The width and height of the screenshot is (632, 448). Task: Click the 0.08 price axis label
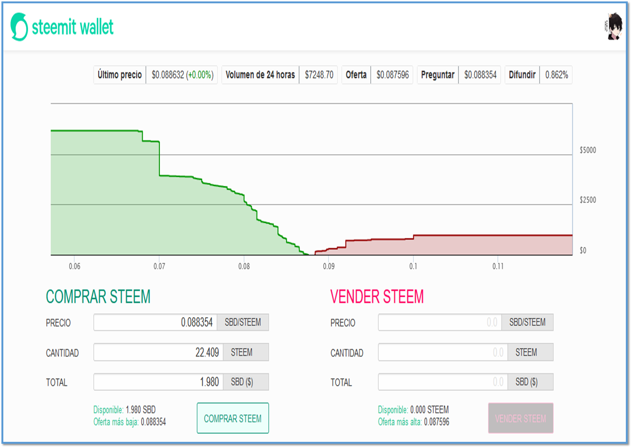[244, 266]
